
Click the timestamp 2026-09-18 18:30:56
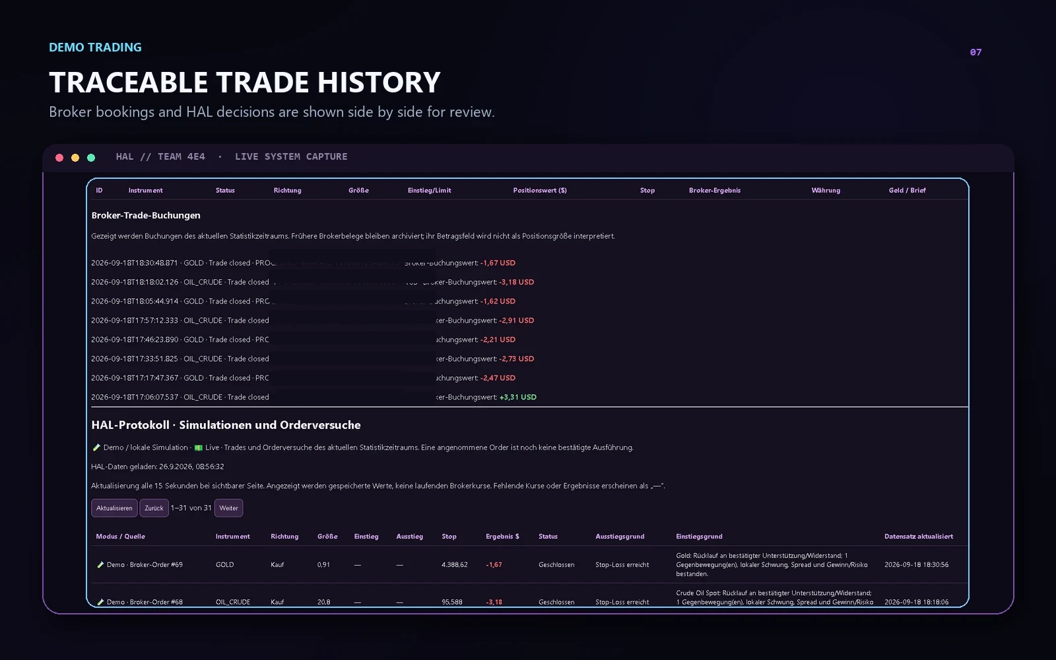(916, 565)
